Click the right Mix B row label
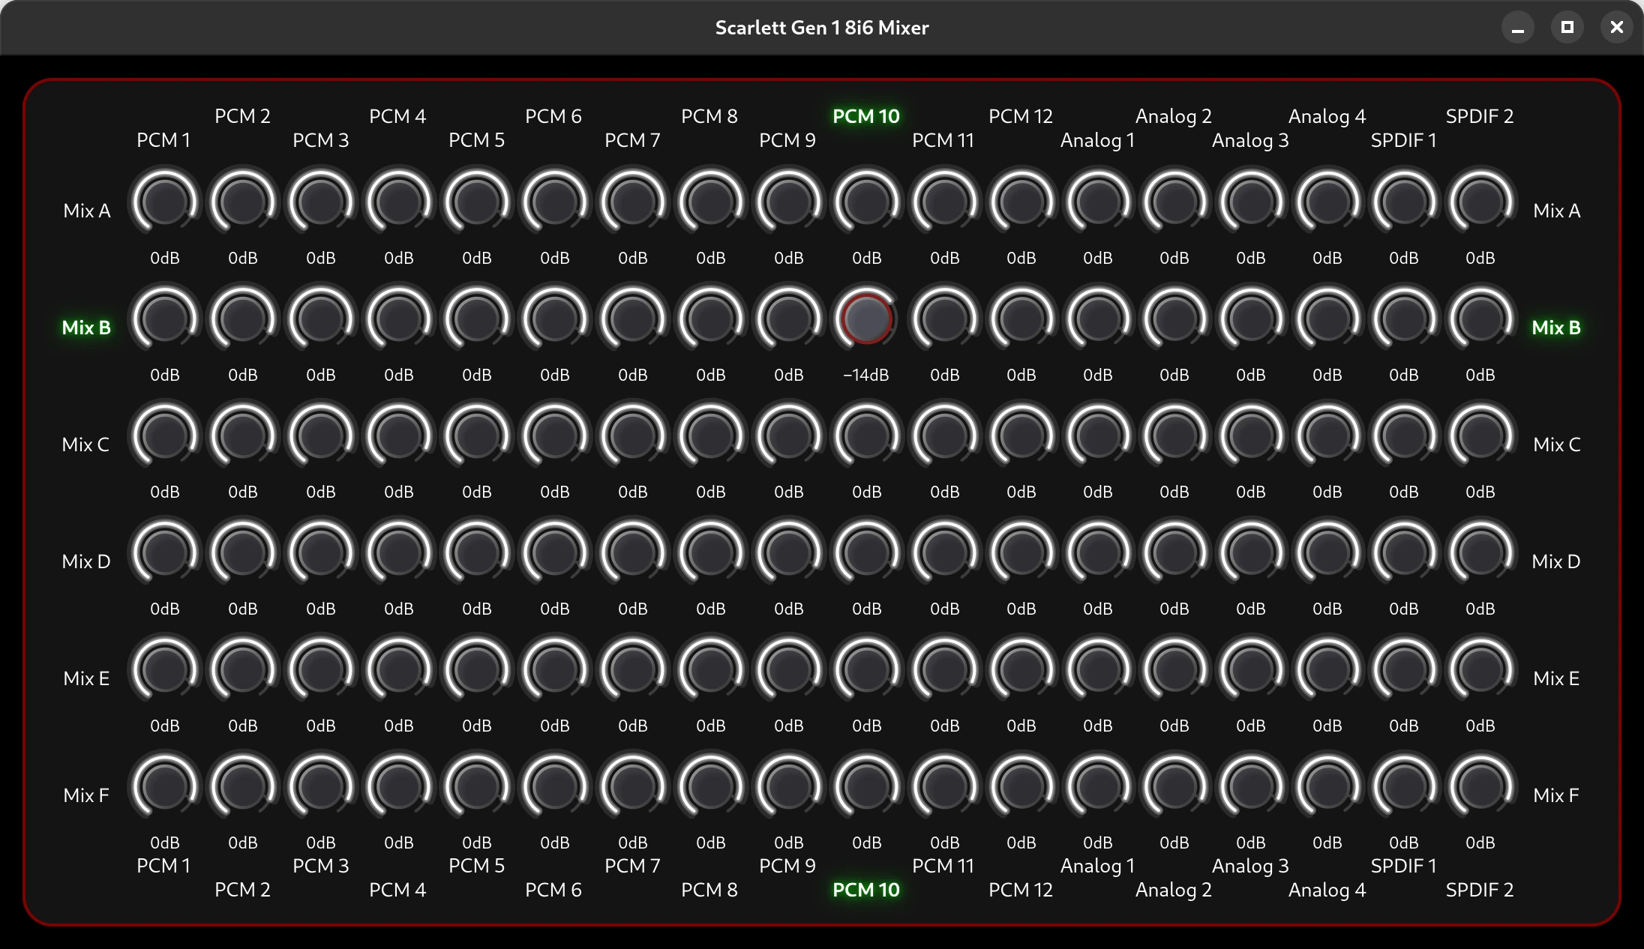1644x949 pixels. point(1556,328)
